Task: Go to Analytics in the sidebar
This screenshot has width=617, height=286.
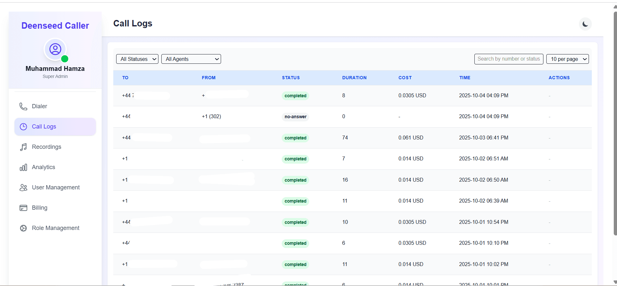Action: tap(44, 167)
